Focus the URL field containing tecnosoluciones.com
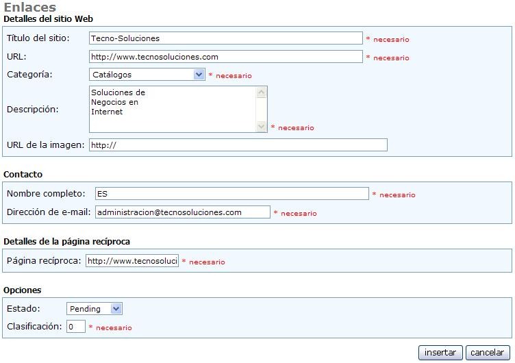Image resolution: width=515 pixels, height=363 pixels. [x=225, y=57]
